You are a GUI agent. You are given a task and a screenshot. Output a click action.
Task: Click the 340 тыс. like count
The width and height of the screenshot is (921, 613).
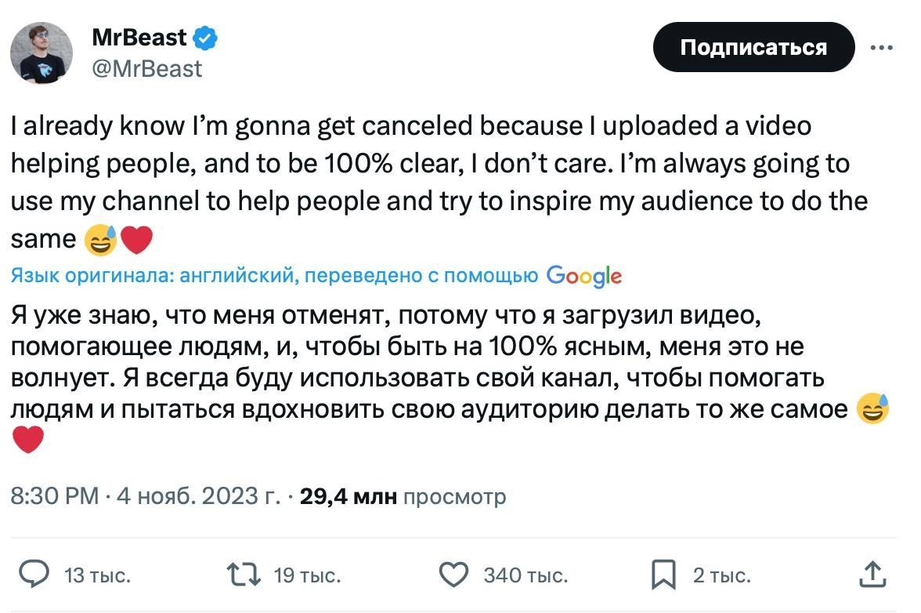(526, 575)
